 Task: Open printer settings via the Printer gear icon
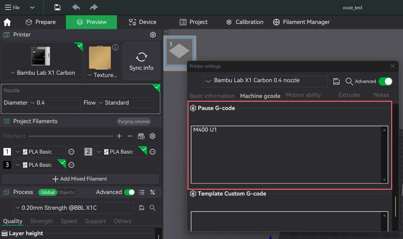[153, 35]
